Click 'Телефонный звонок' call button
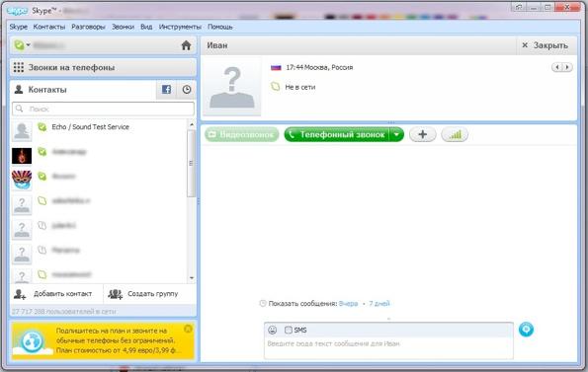This screenshot has width=588, height=372. (x=337, y=134)
